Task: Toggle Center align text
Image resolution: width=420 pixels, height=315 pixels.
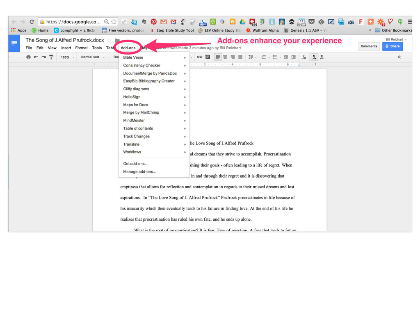Action: pos(225,57)
